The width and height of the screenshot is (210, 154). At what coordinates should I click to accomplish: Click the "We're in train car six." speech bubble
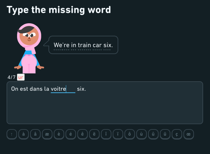[x=83, y=45]
